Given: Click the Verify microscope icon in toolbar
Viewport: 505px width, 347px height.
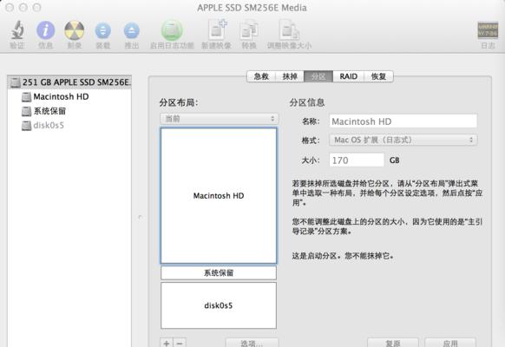Looking at the screenshot, I should (17, 30).
